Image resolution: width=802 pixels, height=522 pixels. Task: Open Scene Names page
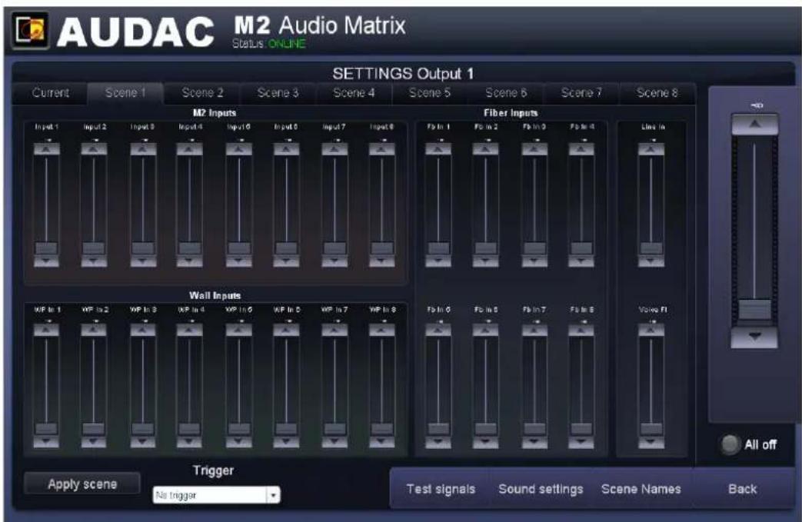(641, 489)
